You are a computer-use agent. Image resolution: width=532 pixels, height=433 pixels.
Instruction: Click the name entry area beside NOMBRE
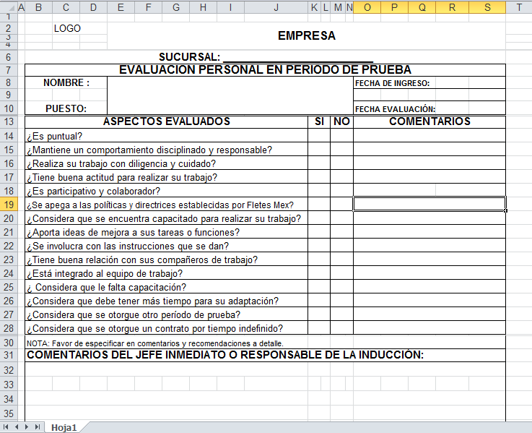coord(230,95)
